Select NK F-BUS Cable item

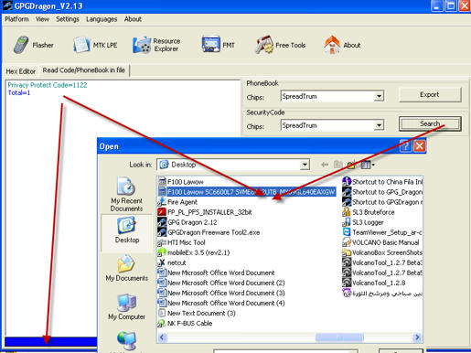click(x=186, y=323)
